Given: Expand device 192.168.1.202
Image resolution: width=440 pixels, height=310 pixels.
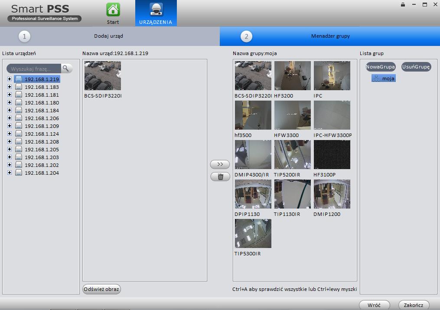Looking at the screenshot, I should [x=10, y=165].
